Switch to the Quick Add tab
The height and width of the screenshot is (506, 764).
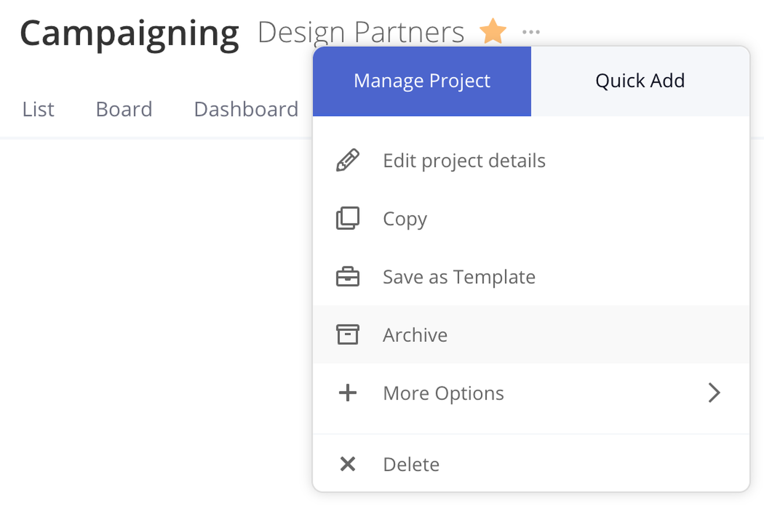(x=639, y=80)
